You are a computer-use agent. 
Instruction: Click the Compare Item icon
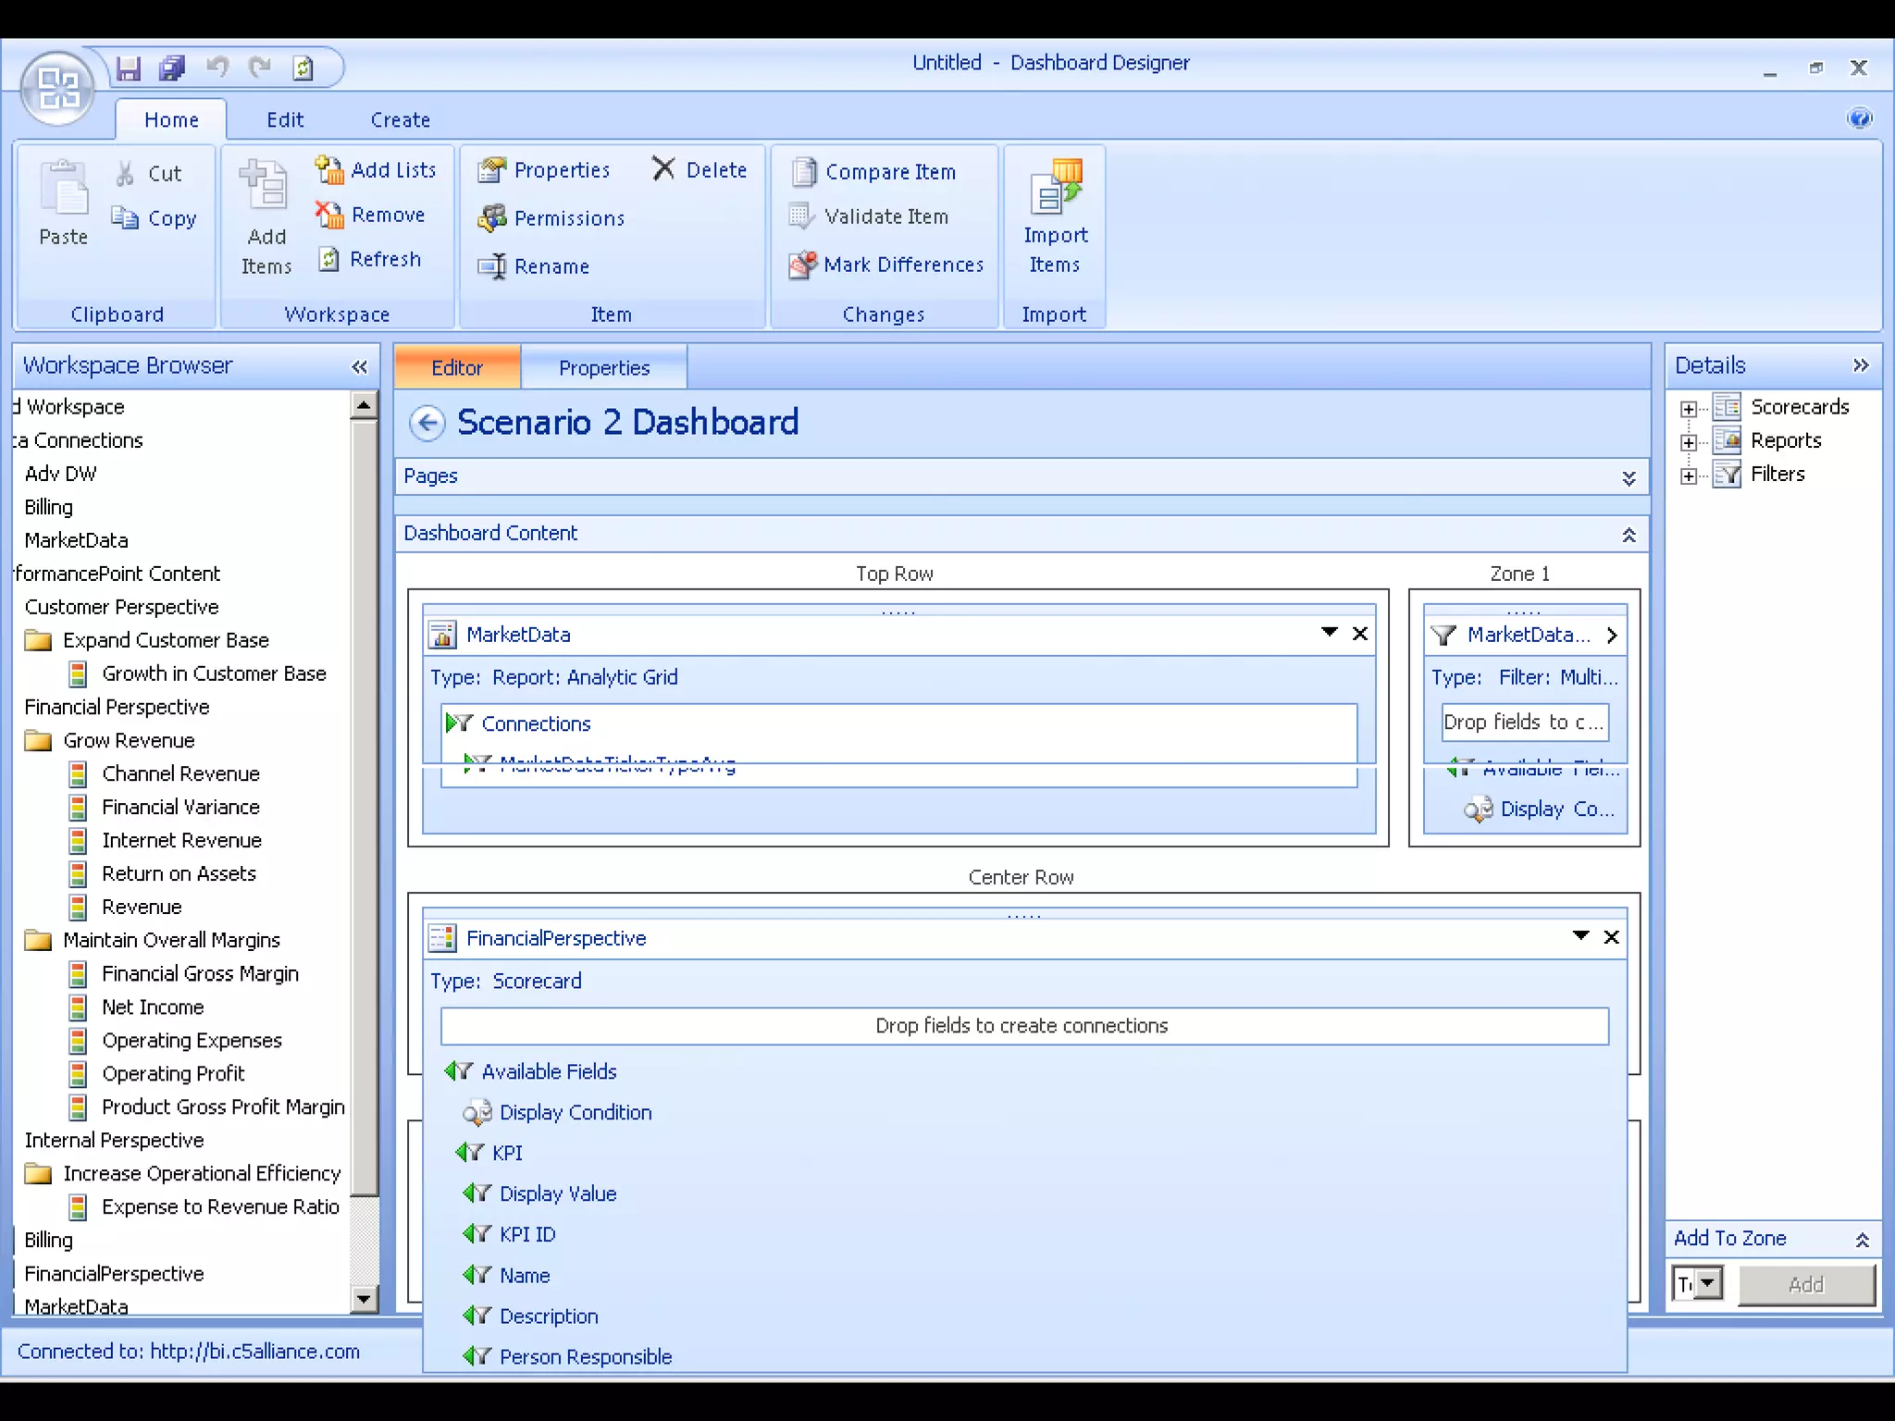coord(804,172)
